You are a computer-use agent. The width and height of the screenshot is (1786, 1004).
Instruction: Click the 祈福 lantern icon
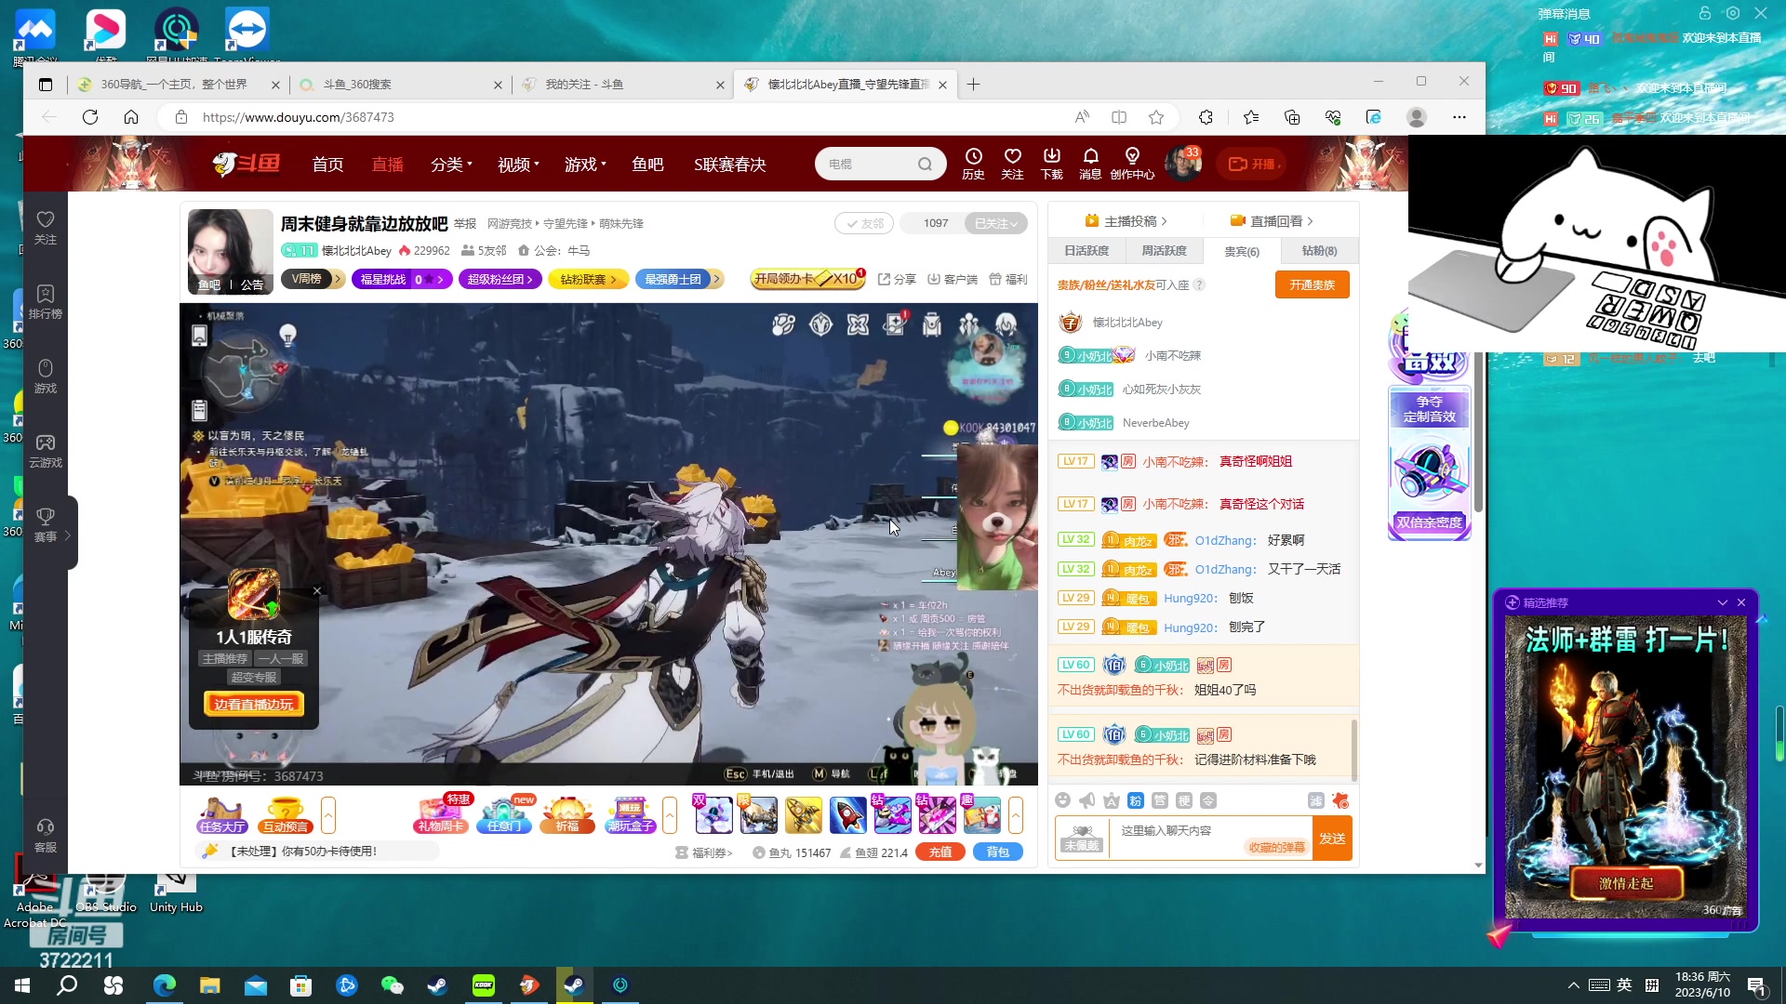[x=567, y=815]
